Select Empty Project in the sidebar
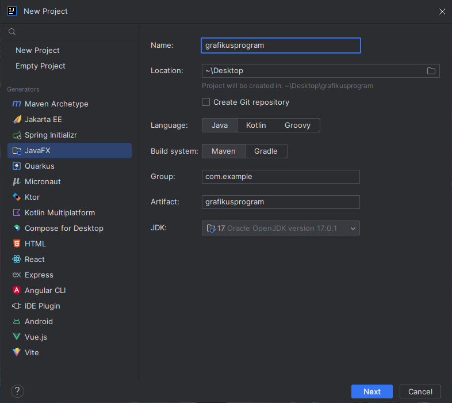 tap(40, 66)
